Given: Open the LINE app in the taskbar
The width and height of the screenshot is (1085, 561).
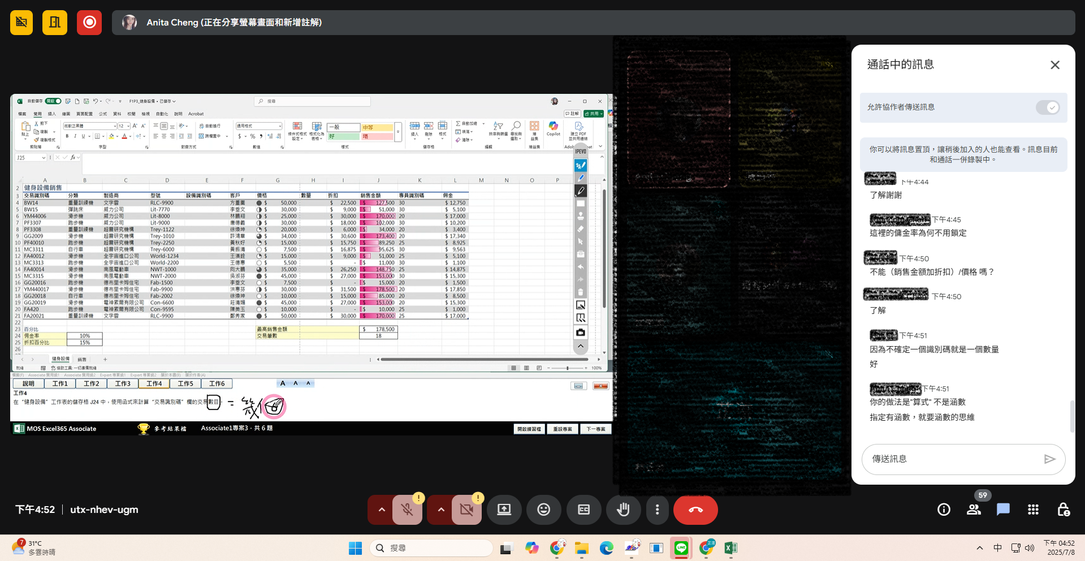Looking at the screenshot, I should [x=681, y=548].
